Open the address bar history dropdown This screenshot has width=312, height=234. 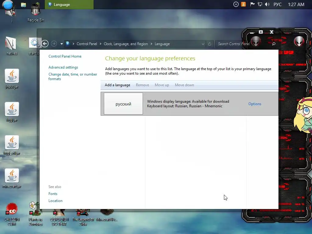click(x=203, y=44)
